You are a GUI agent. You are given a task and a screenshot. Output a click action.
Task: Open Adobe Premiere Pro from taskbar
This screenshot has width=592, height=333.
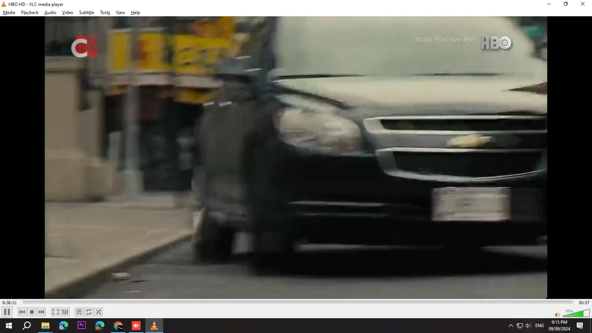coord(81,326)
